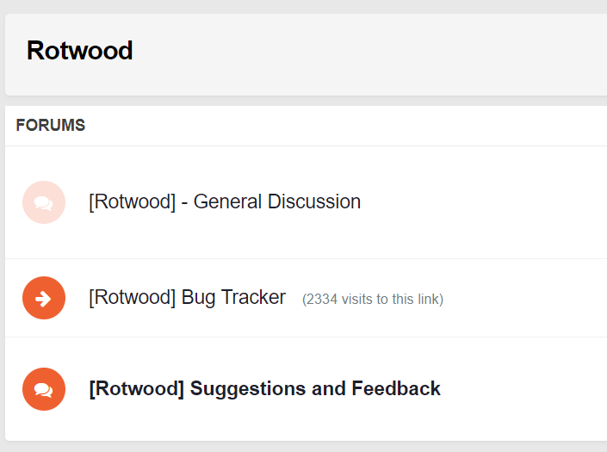Click the faded speech bubble icon for General Discussion

[44, 202]
